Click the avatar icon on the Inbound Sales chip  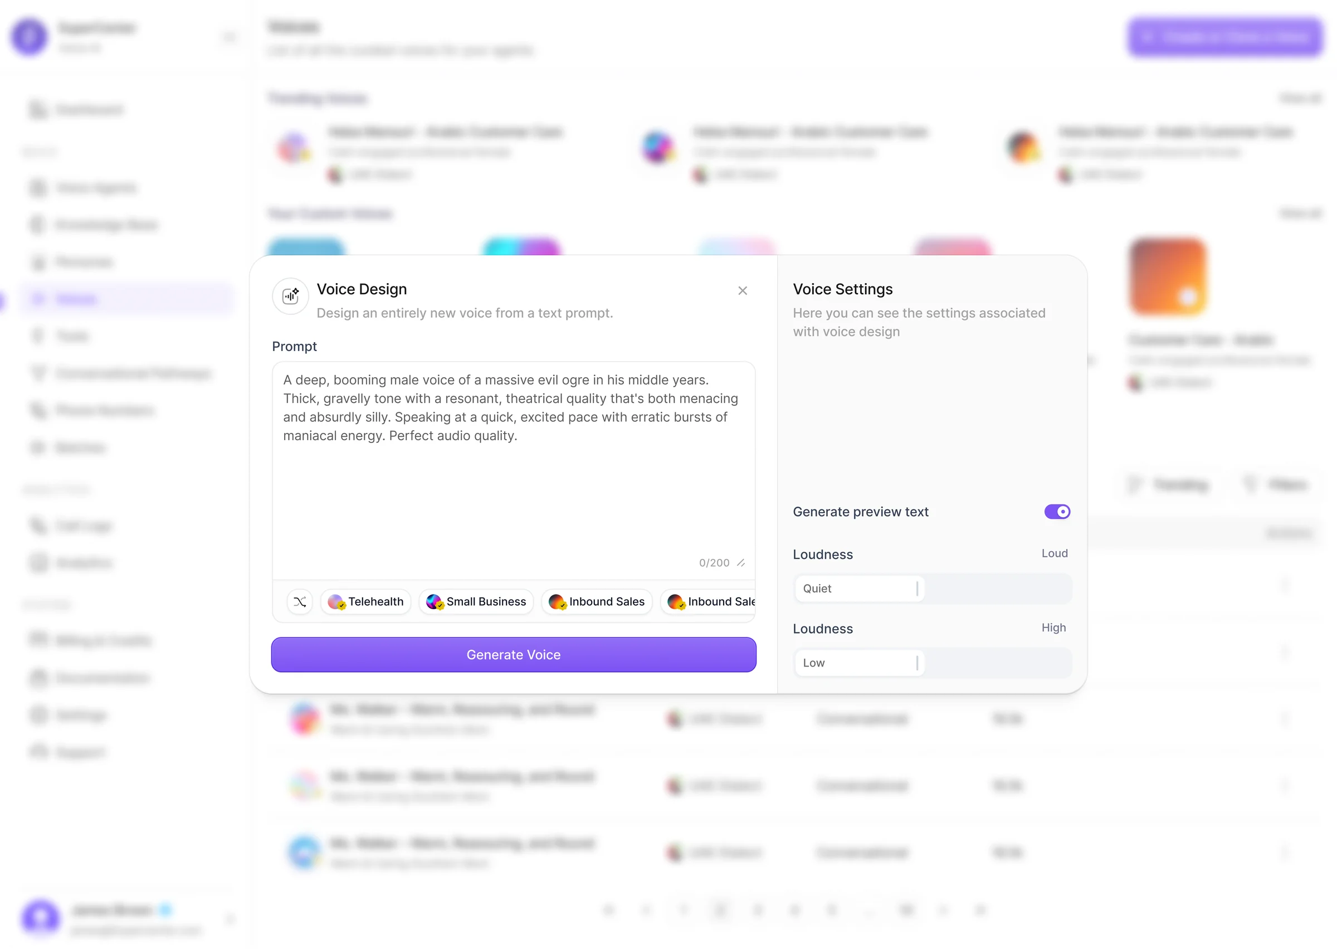click(x=555, y=601)
